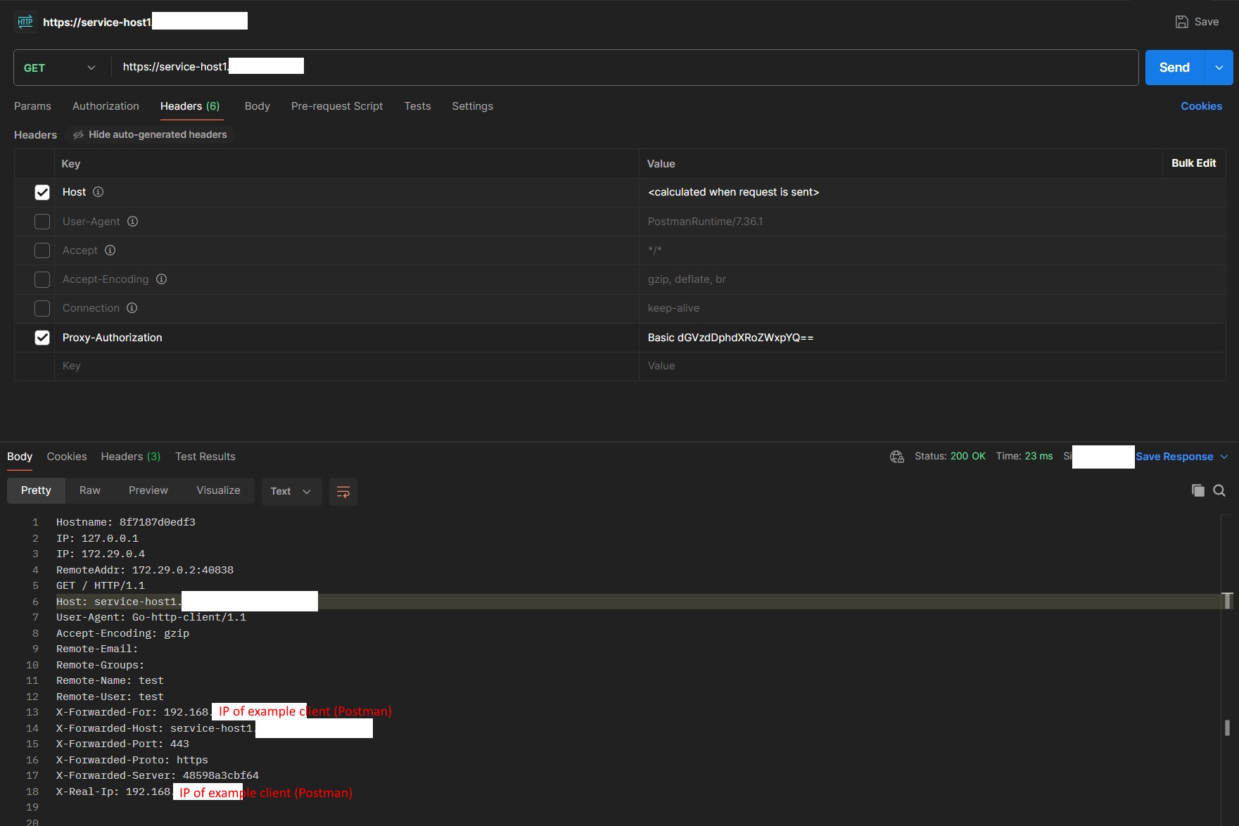Open the response Cookies tab
The width and height of the screenshot is (1239, 826).
click(x=67, y=457)
